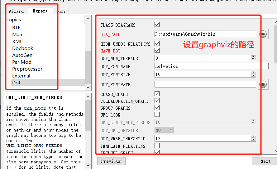
Task: Toggle CLASS_DIAGRAMS checkbox
Action: click(157, 24)
